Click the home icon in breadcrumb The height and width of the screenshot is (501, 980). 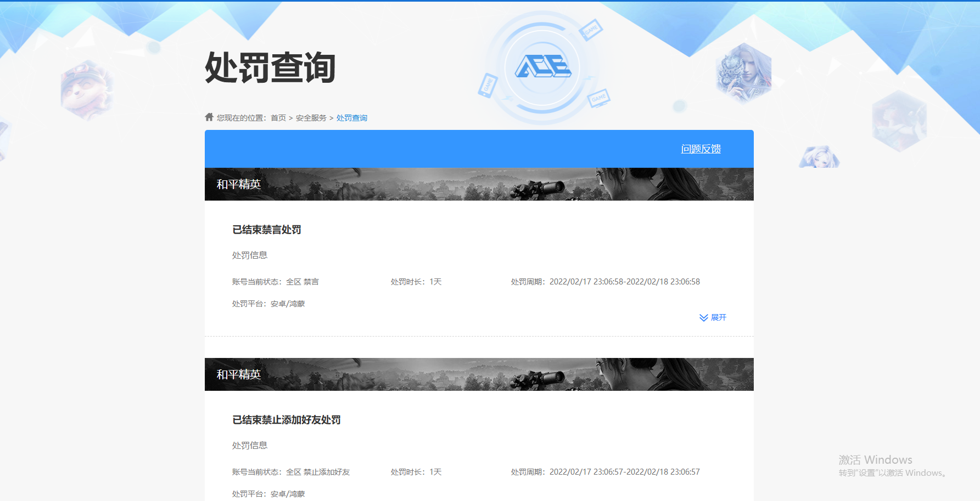209,117
